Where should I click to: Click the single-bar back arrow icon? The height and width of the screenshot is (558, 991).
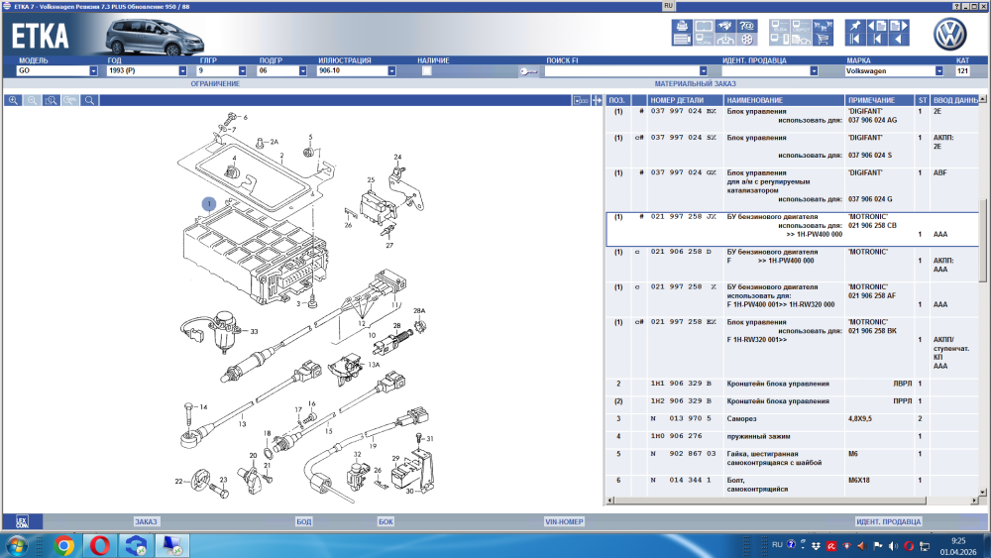click(x=877, y=40)
